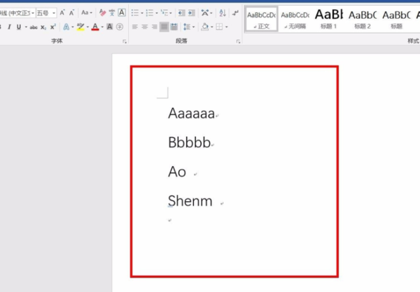Click the Phonetic Guide 文 icon

coord(112,13)
